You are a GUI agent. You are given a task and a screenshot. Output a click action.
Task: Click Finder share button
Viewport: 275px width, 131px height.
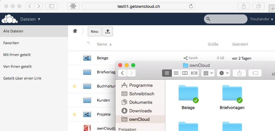pyautogui.click(x=239, y=73)
